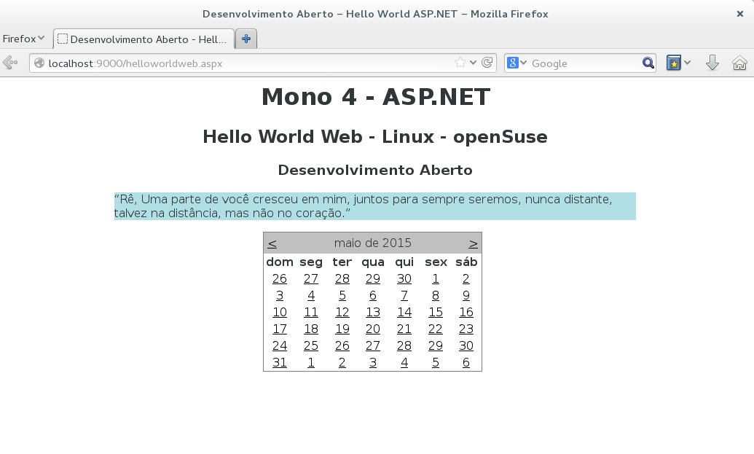Open the Google search engine dropdown

(x=517, y=63)
